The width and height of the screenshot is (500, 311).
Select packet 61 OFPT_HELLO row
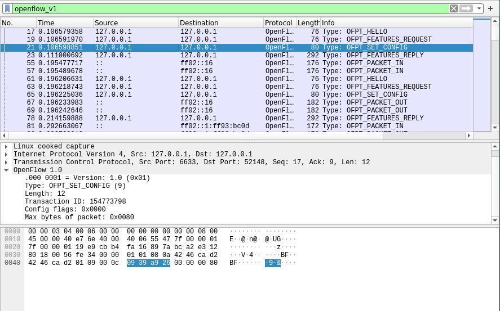(237, 79)
